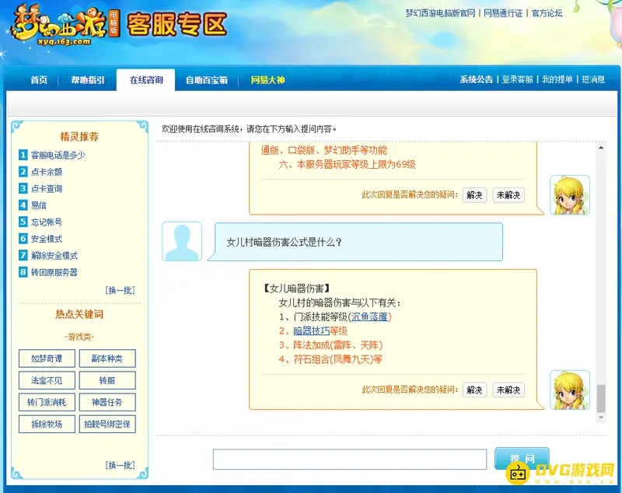Click the upper blonde assistant avatar
Screen dimensions: 622x493
click(570, 195)
